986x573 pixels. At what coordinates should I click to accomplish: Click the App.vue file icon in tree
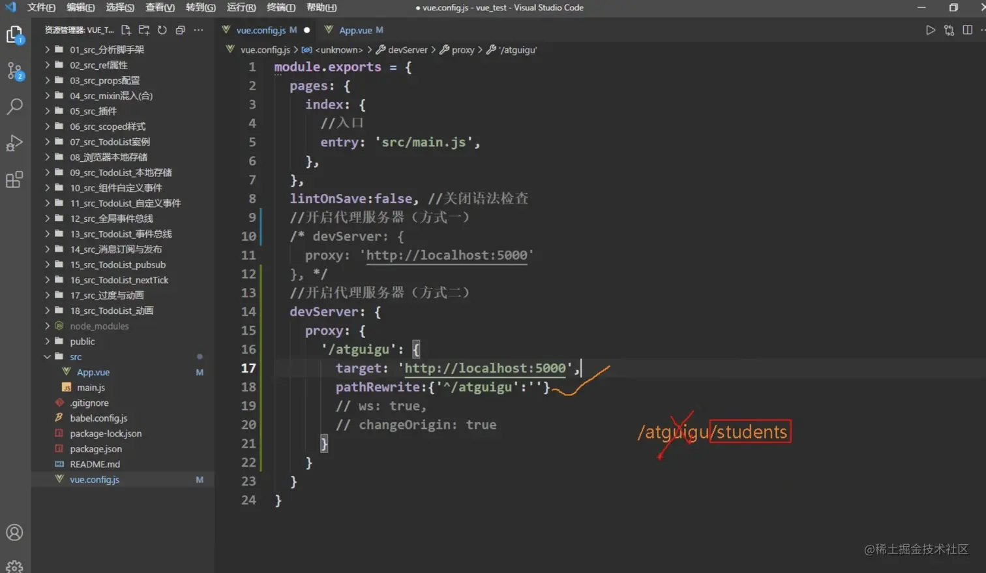click(66, 371)
